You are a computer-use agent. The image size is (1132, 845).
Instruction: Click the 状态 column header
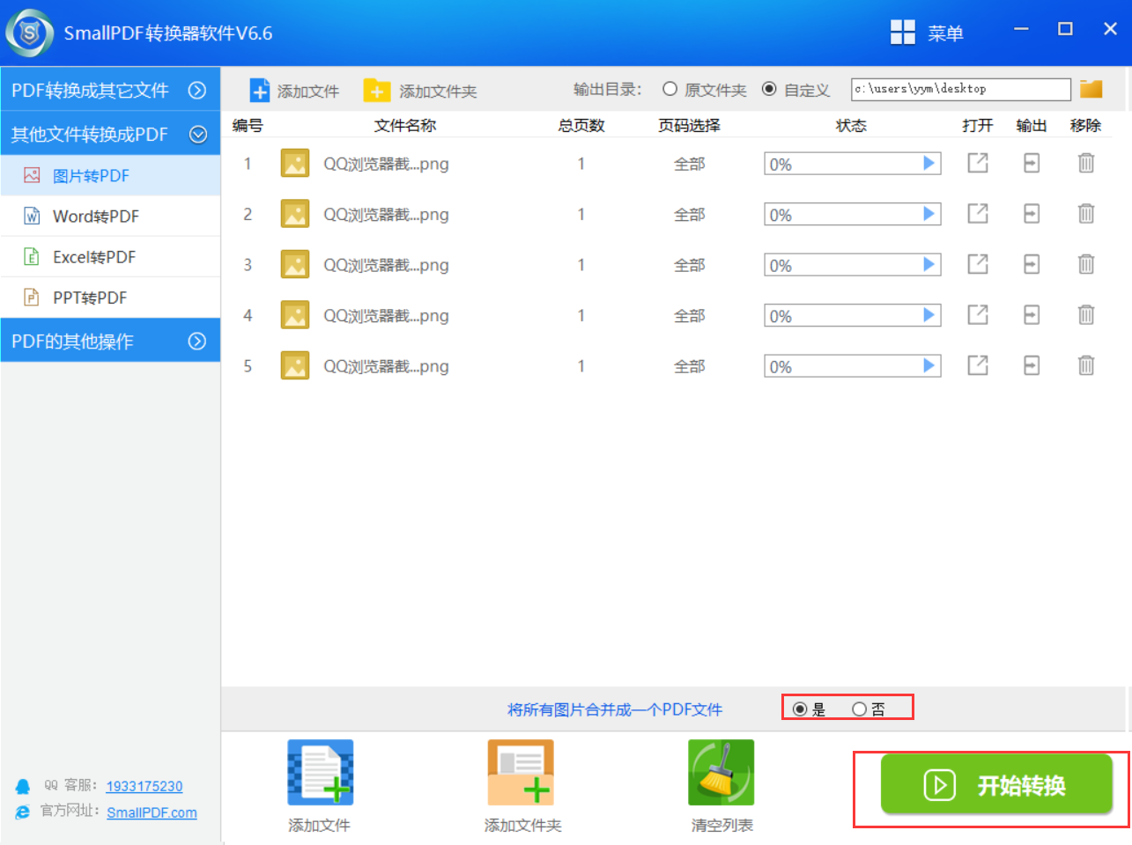pyautogui.click(x=851, y=125)
